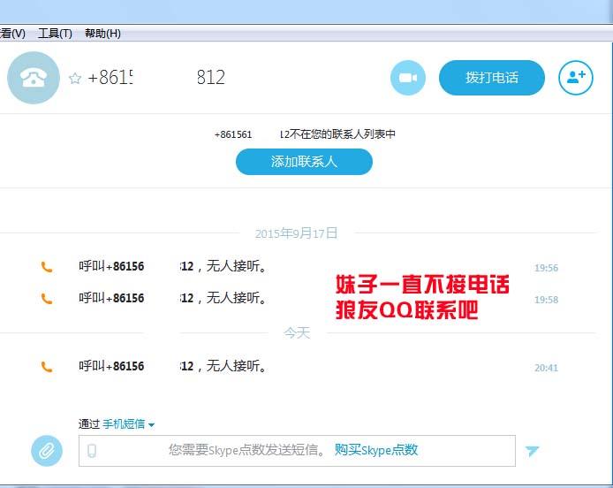
Task: Open the 工具(T) menu
Action: coord(55,34)
